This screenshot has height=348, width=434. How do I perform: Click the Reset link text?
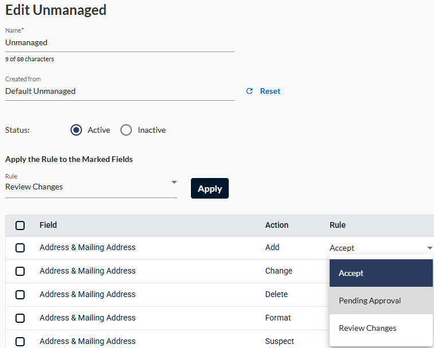point(270,91)
